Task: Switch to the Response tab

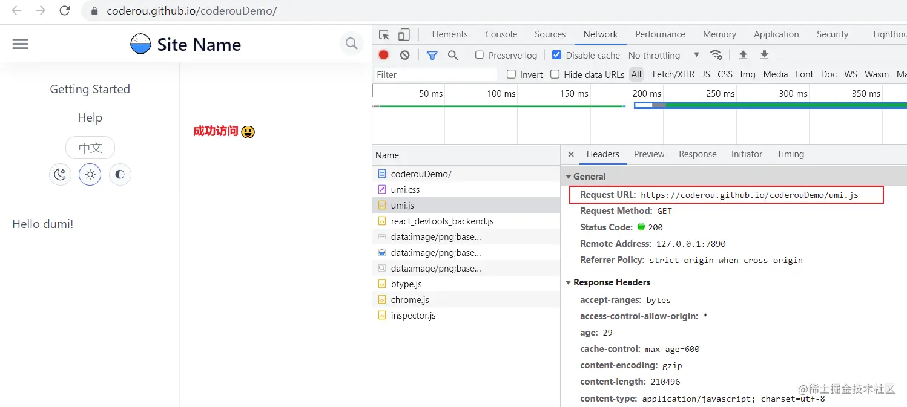Action: pyautogui.click(x=698, y=154)
